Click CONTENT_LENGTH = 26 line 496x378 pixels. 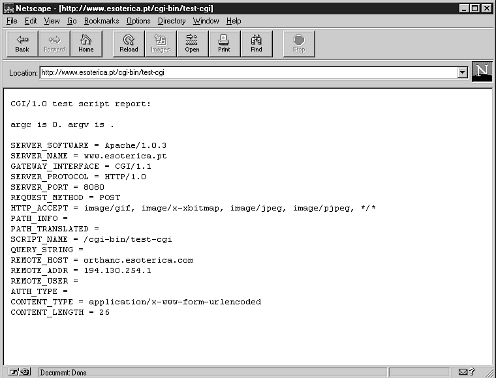point(60,312)
